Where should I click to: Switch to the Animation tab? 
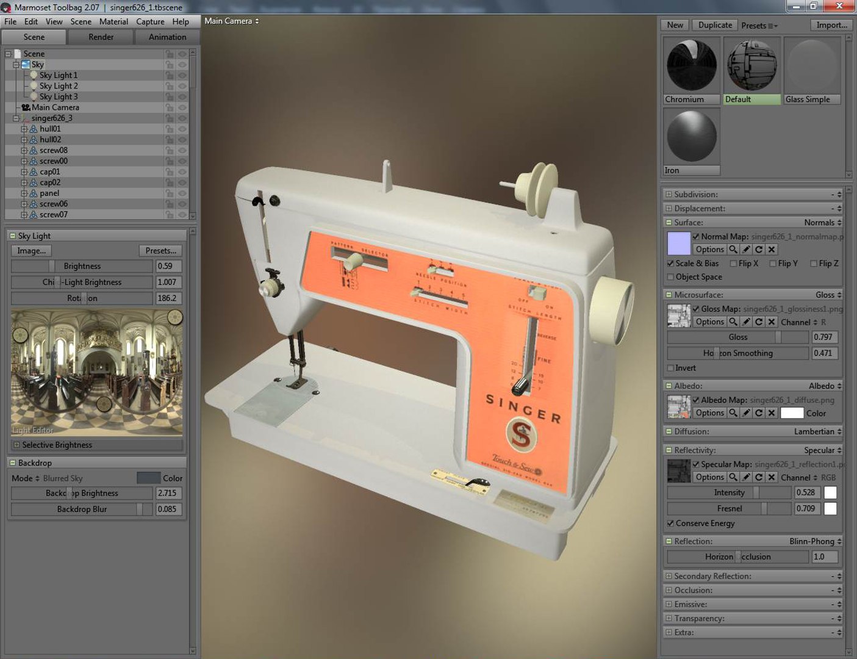tap(168, 37)
